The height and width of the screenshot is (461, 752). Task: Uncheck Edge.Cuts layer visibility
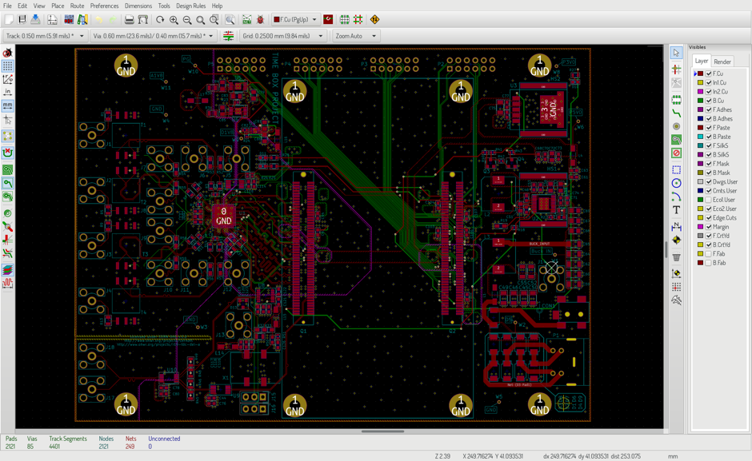coord(708,218)
